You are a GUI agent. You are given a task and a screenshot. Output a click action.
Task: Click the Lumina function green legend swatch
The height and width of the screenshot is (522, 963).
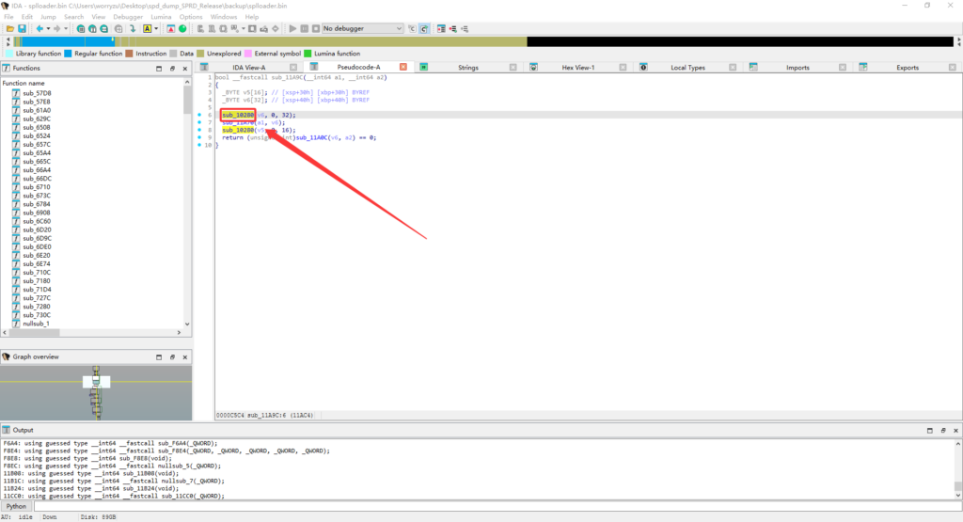tap(308, 54)
